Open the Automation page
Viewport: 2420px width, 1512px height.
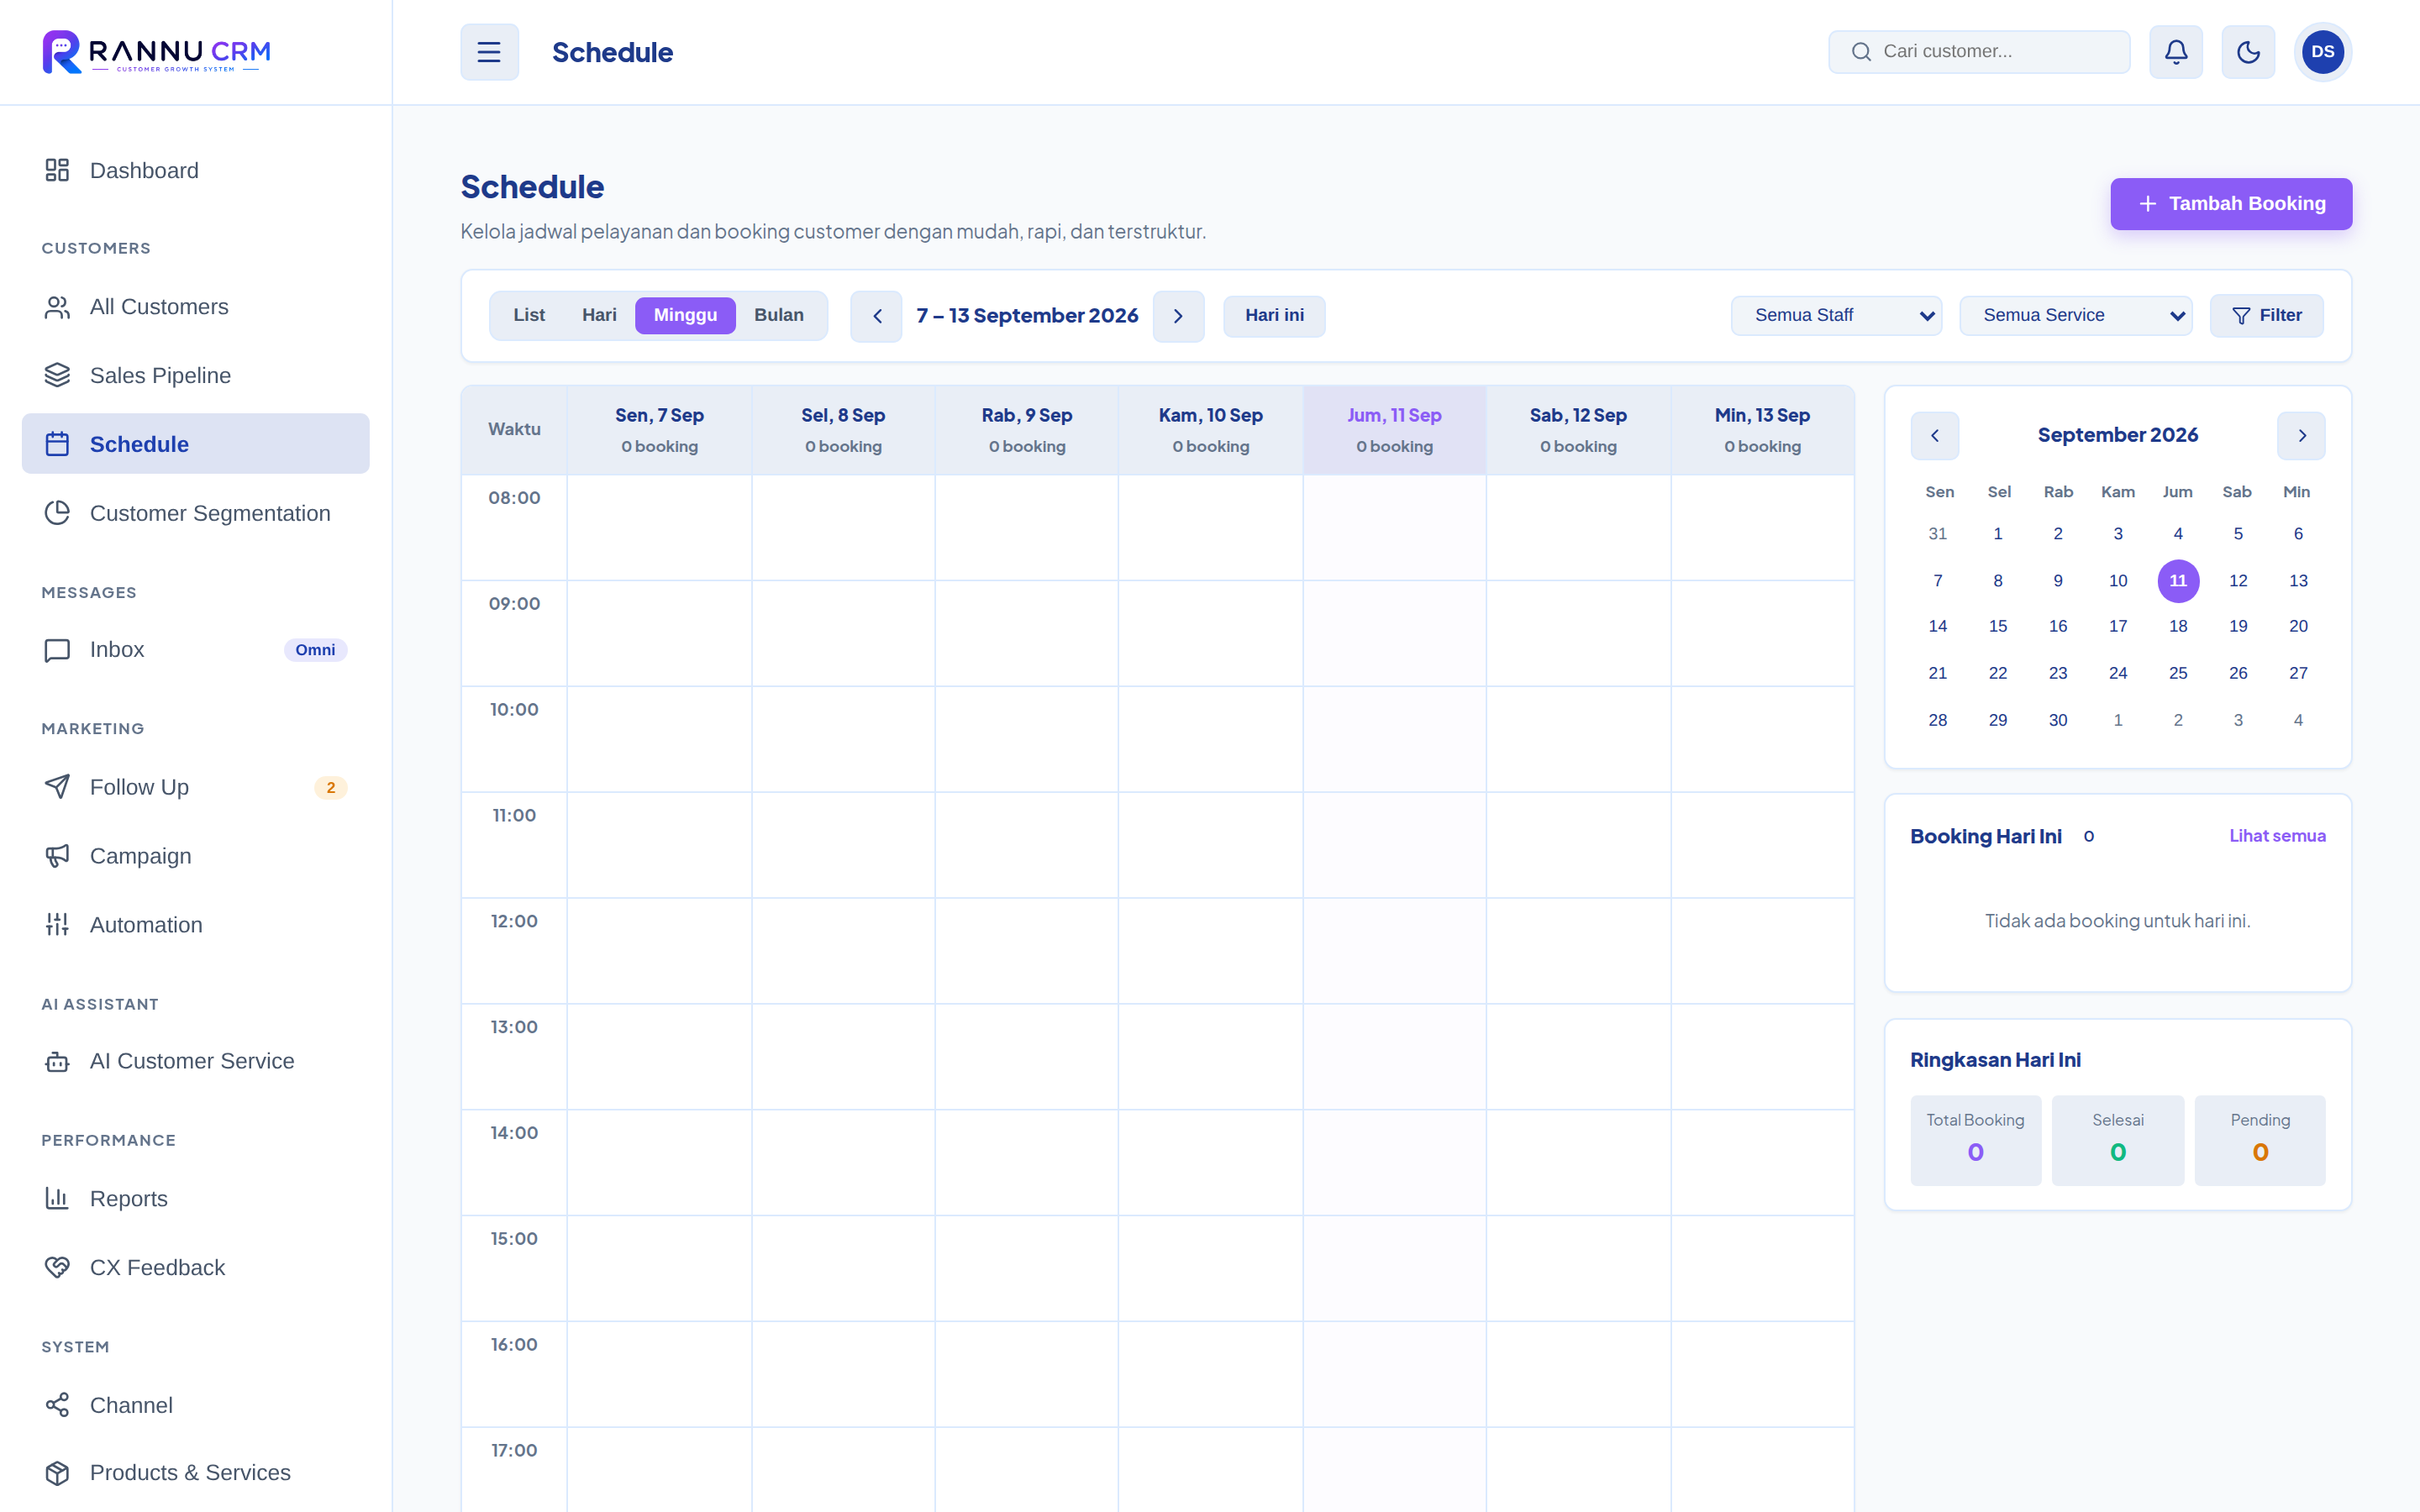196,925
